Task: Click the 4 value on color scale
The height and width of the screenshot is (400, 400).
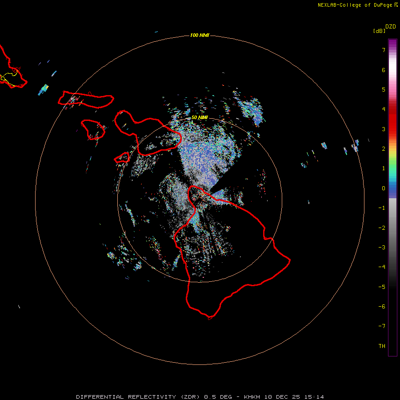Action: [384, 109]
